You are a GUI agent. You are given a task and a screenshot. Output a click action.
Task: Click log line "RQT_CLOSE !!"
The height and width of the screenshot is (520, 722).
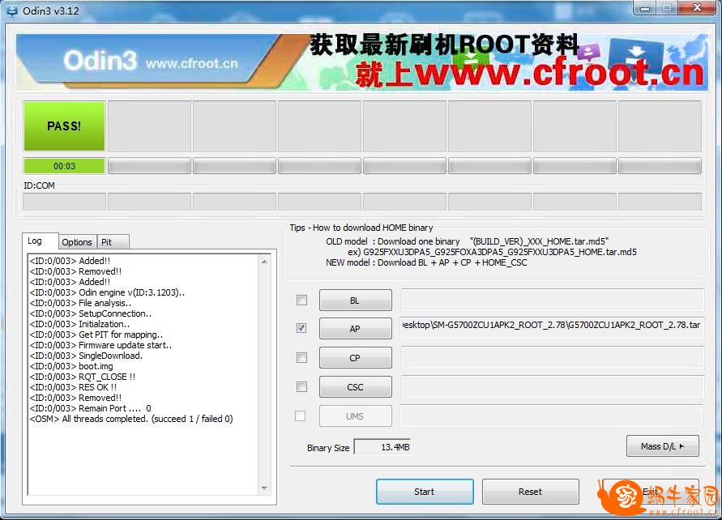click(x=83, y=377)
